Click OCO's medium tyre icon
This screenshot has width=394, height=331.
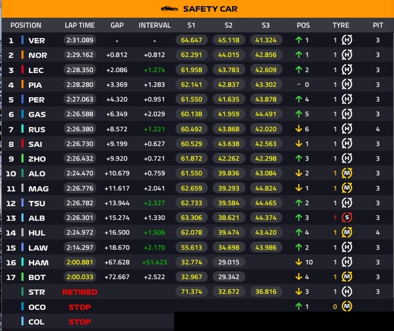pyautogui.click(x=347, y=307)
